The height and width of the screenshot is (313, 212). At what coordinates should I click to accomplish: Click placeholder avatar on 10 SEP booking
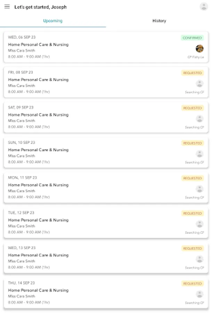(199, 154)
